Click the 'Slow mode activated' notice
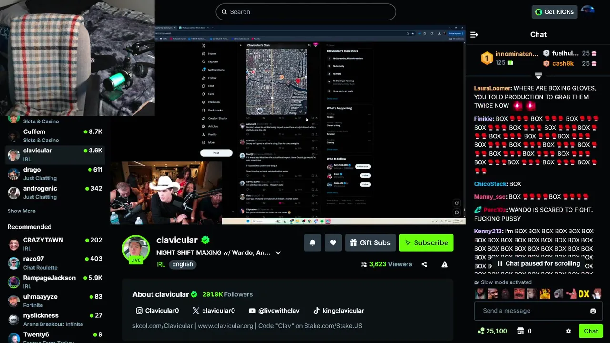 click(x=502, y=282)
